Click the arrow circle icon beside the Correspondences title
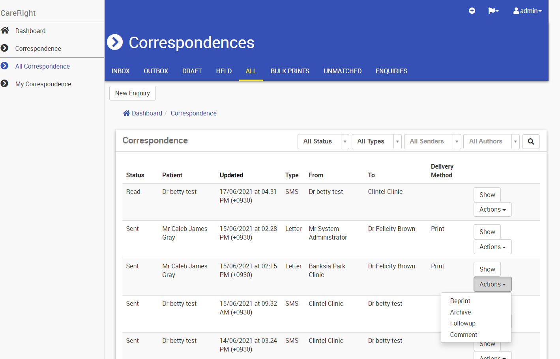Image resolution: width=560 pixels, height=359 pixels. click(115, 42)
